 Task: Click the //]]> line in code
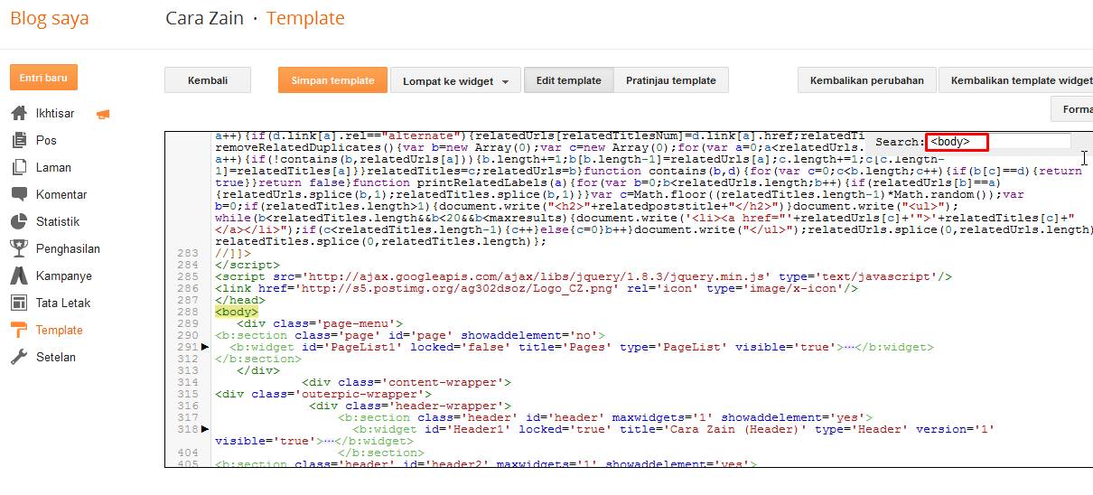click(x=233, y=253)
